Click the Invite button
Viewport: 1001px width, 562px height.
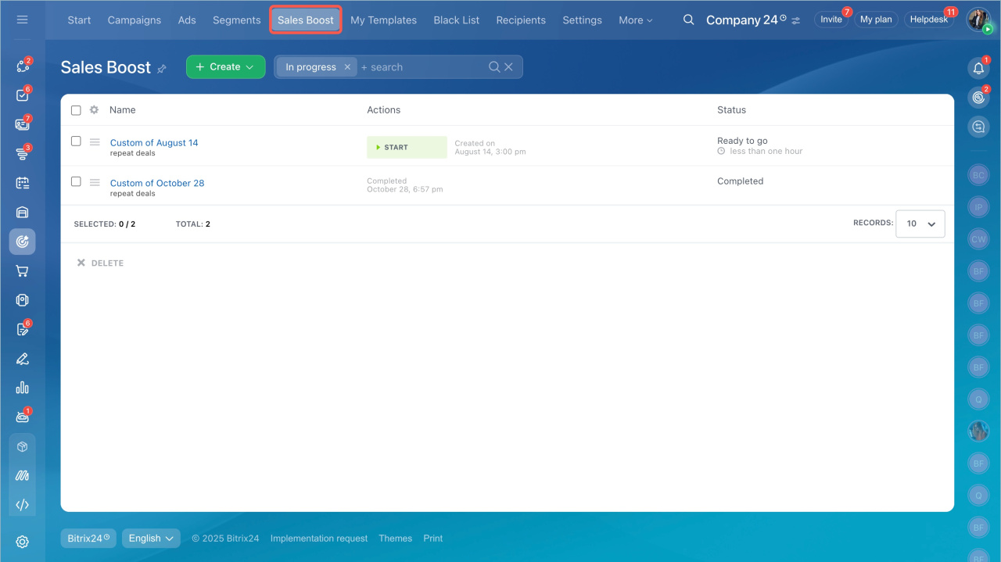point(831,20)
